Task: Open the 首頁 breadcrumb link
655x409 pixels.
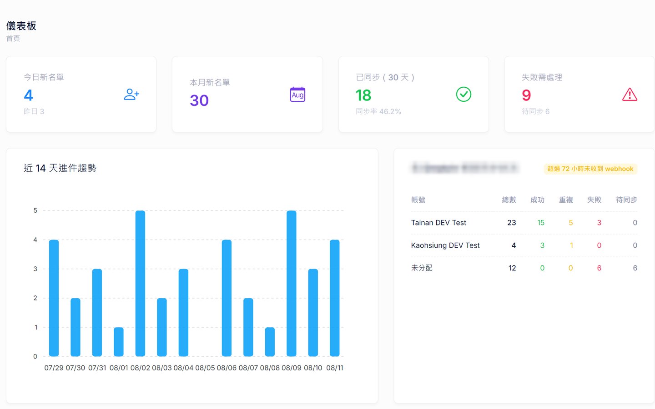Action: 13,39
